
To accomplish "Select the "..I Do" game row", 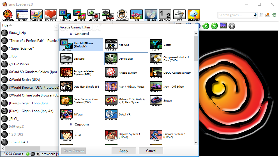I will pos(29,56).
